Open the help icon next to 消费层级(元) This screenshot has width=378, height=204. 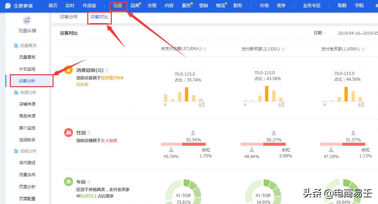[x=106, y=70]
